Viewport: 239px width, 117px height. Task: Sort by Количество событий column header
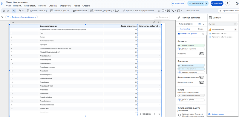pyautogui.click(x=148, y=26)
